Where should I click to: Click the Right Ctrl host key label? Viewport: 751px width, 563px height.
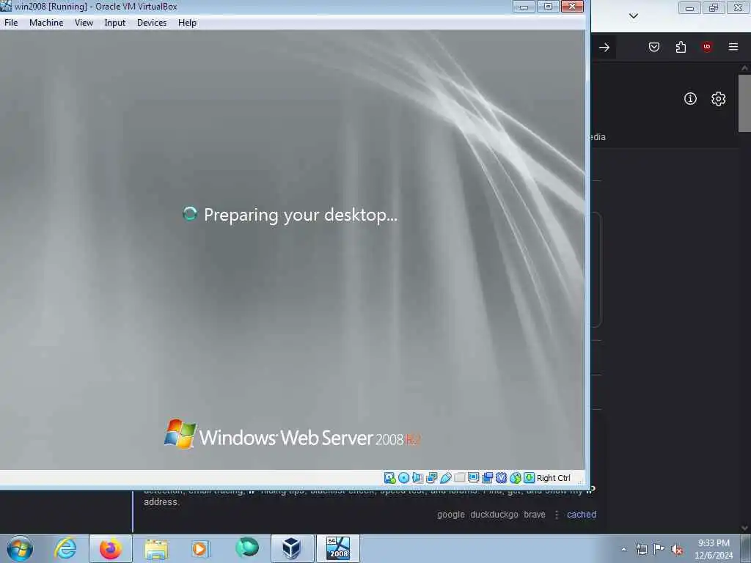(x=554, y=478)
